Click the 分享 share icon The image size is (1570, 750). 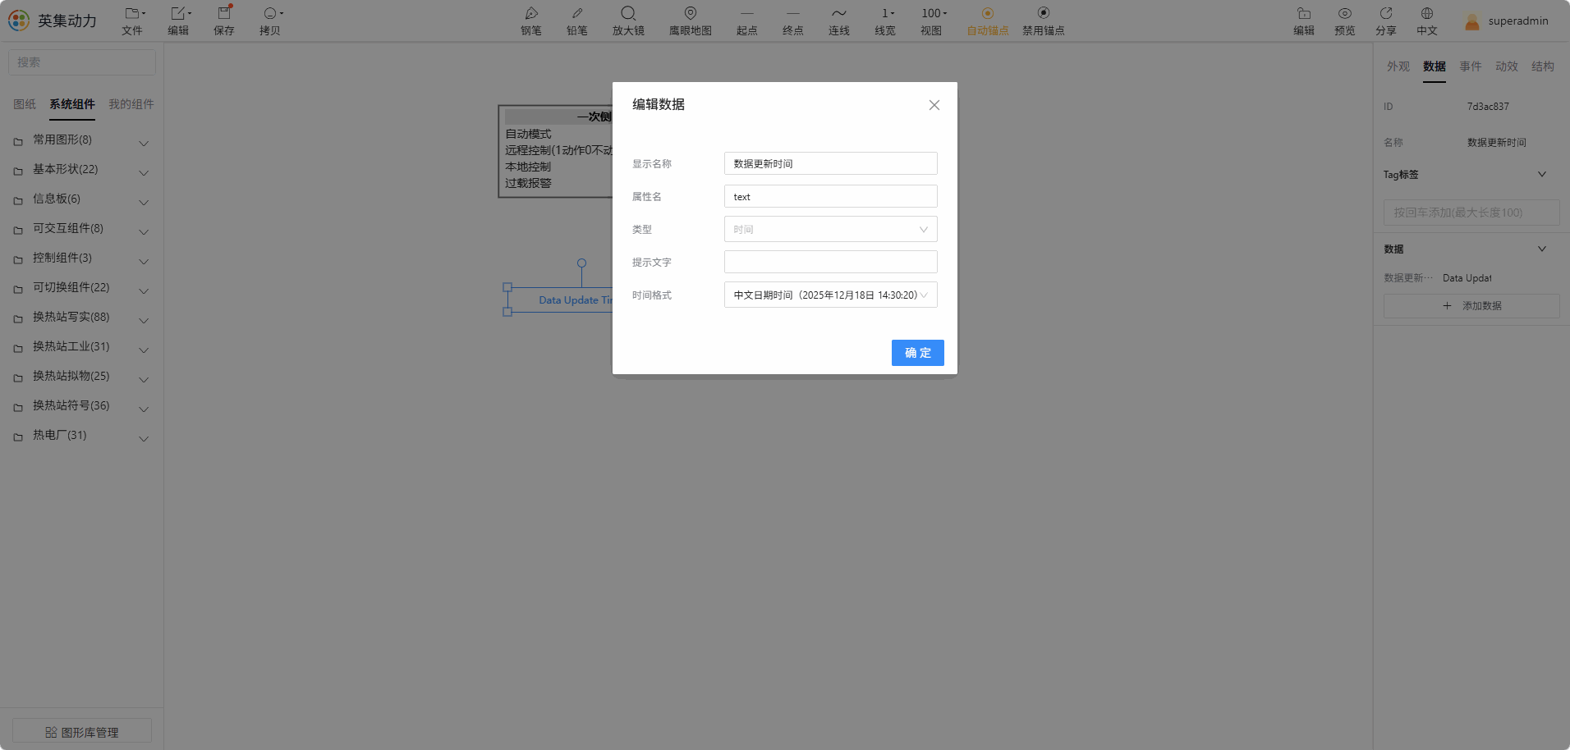pos(1386,14)
